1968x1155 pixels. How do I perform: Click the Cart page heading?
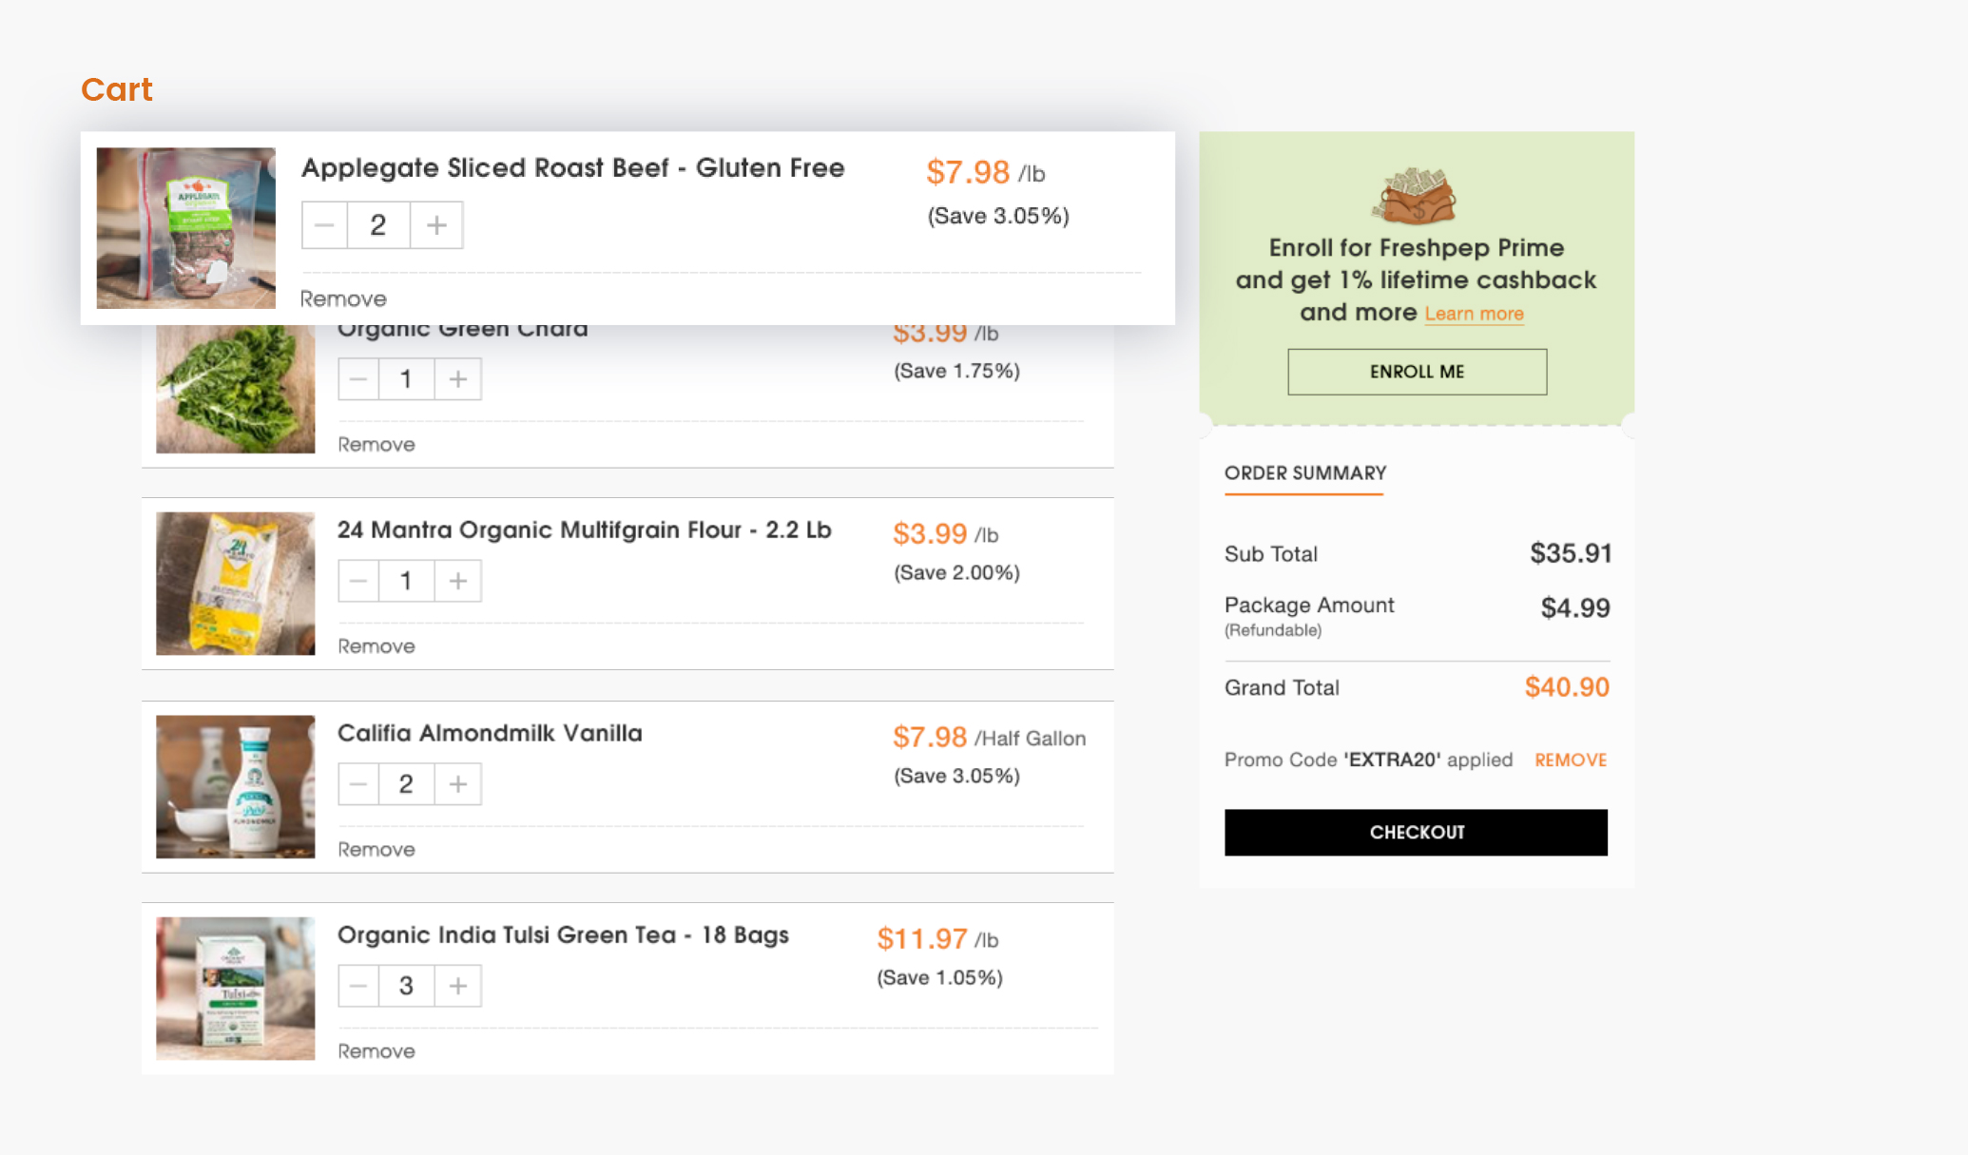[x=117, y=89]
